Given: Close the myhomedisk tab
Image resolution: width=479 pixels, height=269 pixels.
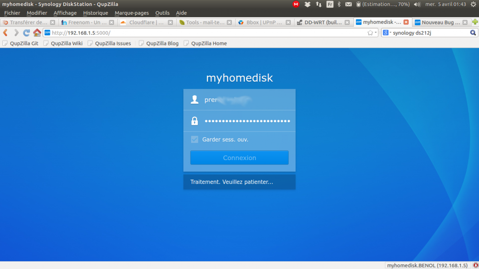Looking at the screenshot, I should click(x=406, y=22).
